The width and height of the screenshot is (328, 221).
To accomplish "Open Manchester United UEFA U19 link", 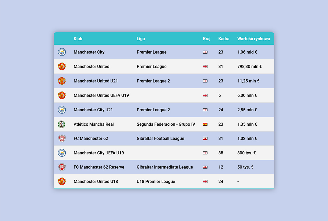I will (101, 95).
